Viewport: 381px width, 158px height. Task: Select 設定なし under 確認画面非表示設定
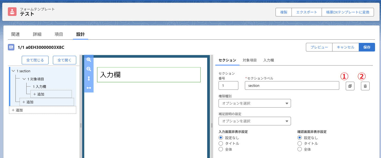(x=299, y=138)
